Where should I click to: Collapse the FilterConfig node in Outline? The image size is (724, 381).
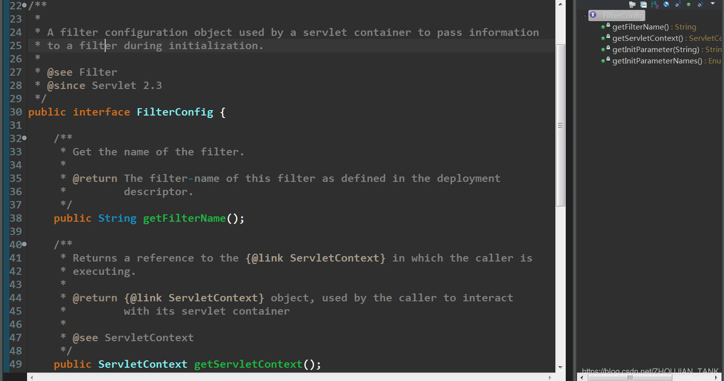click(x=584, y=16)
